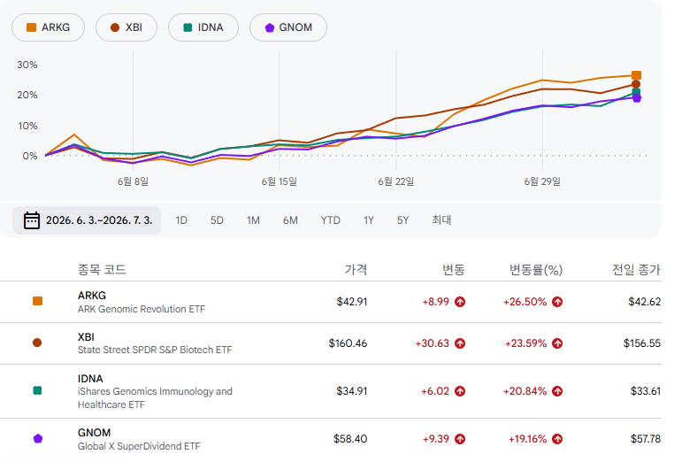Click the XBI legend chip
This screenshot has width=674, height=462.
click(126, 27)
